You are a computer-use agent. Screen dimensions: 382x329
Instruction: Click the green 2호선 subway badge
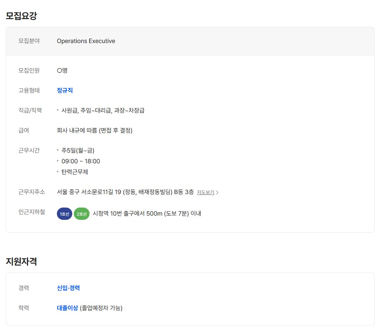point(81,214)
